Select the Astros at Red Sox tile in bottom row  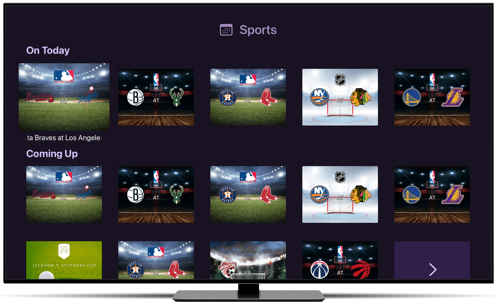pos(156,260)
